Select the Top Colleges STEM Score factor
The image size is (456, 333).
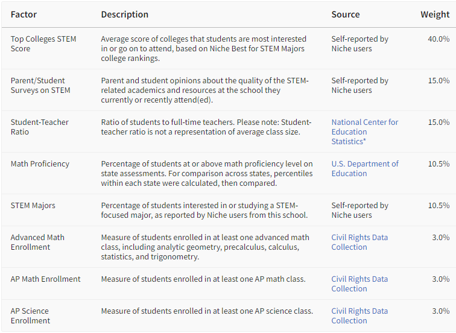tap(43, 43)
